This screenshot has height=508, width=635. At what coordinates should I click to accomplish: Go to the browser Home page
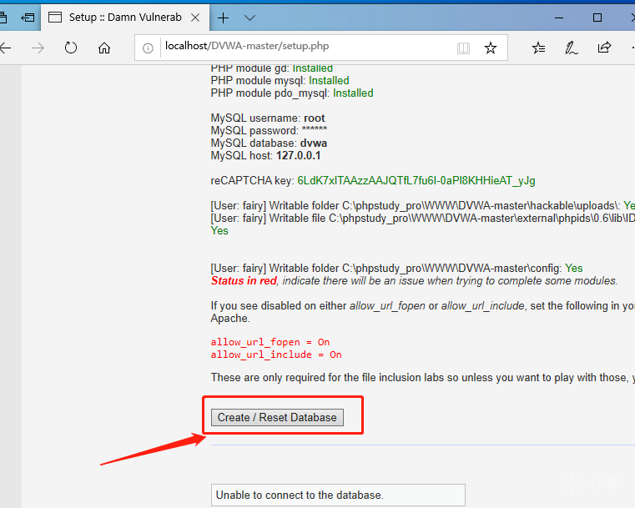[x=104, y=48]
